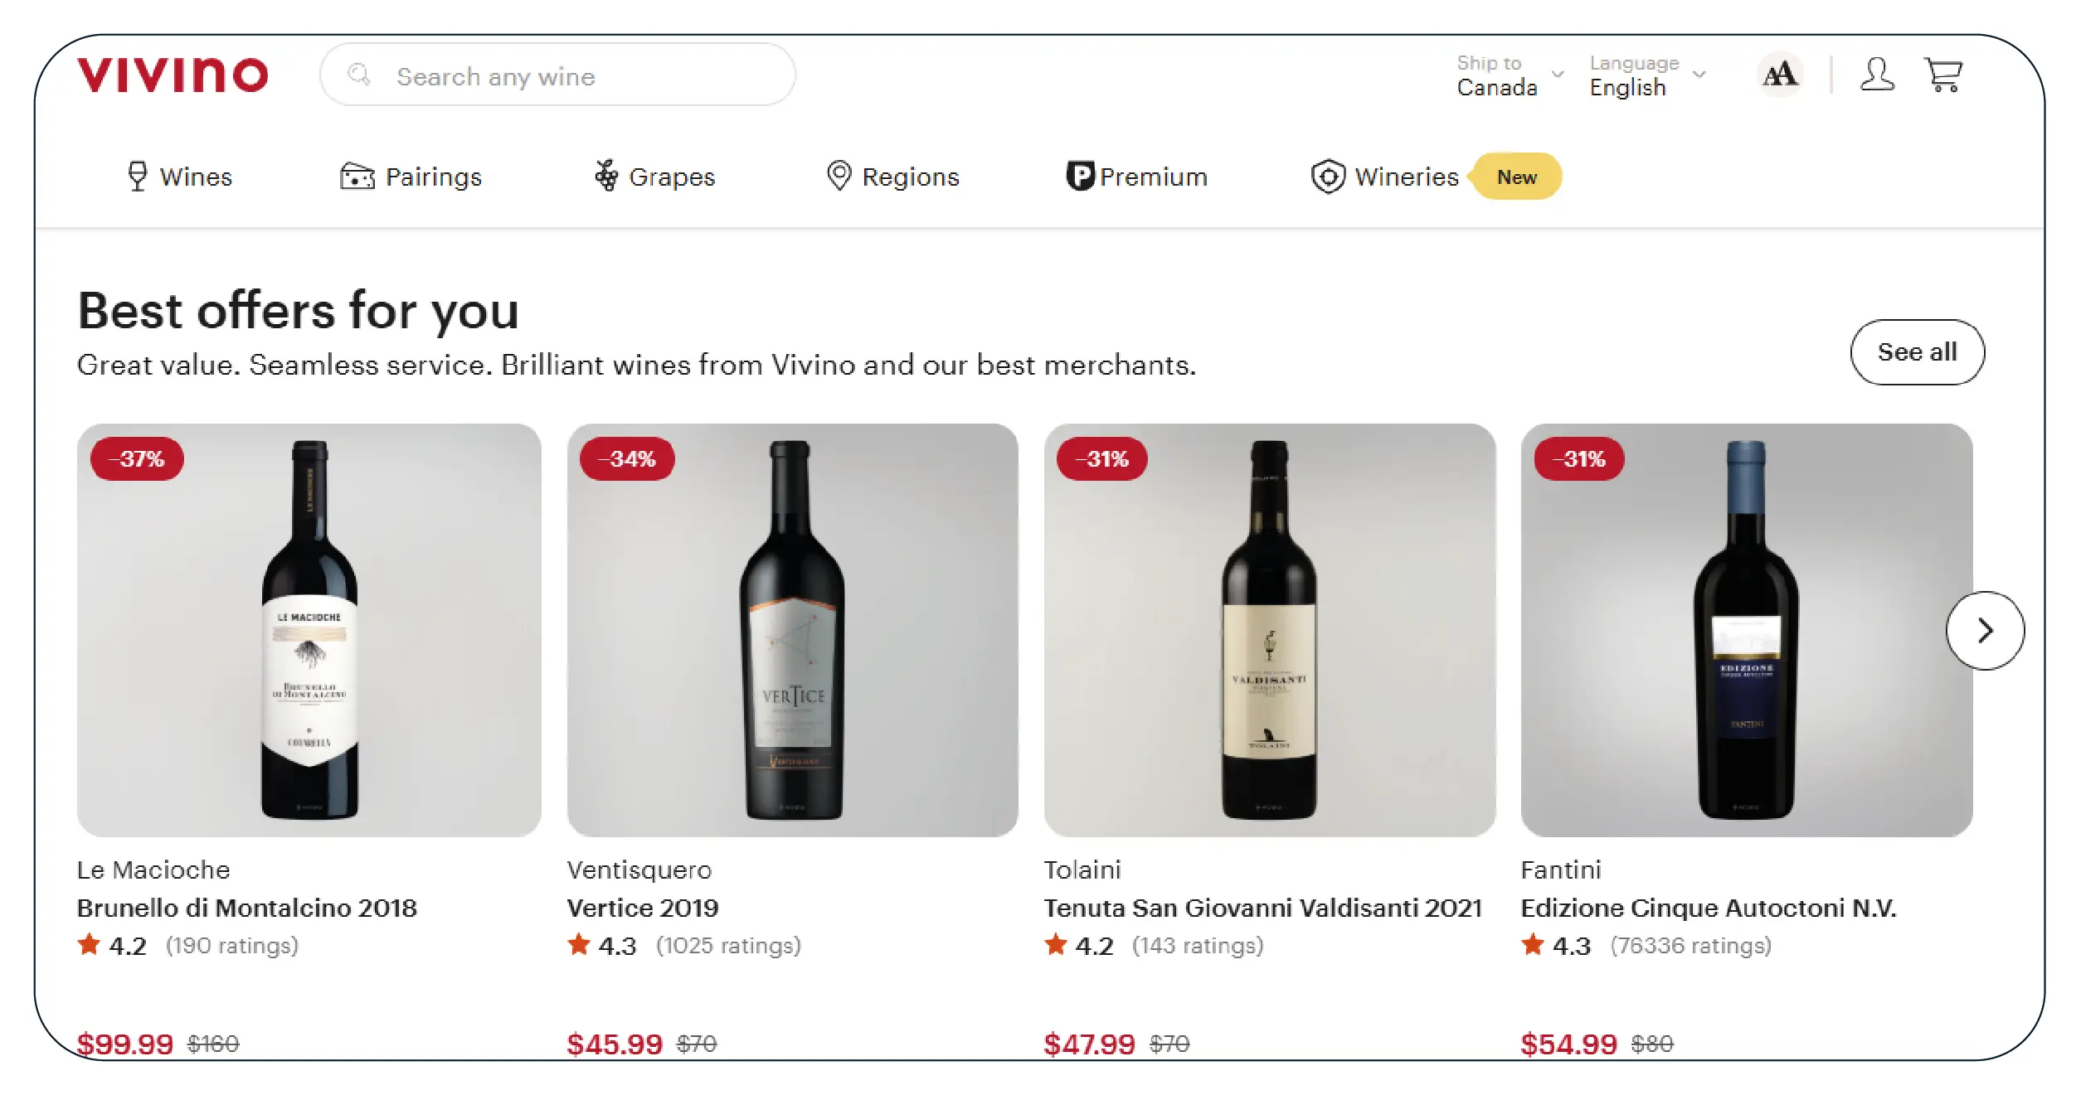
Task: Click the Premium P badge icon
Action: point(1080,177)
